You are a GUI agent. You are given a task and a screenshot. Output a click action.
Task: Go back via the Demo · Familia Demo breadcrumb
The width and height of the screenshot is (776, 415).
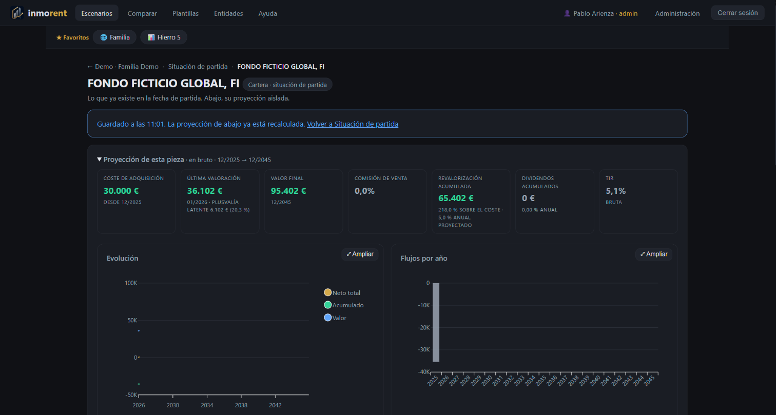123,67
